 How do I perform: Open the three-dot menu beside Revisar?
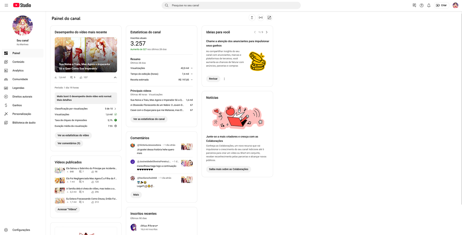224,79
